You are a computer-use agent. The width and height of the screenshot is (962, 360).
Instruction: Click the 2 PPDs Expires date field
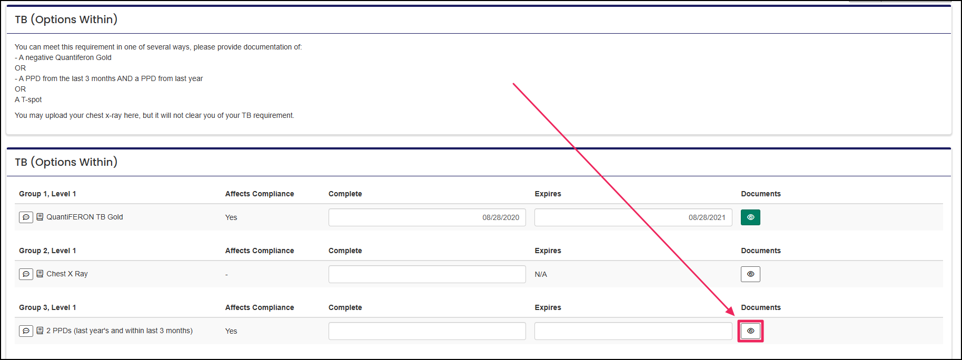[633, 331]
